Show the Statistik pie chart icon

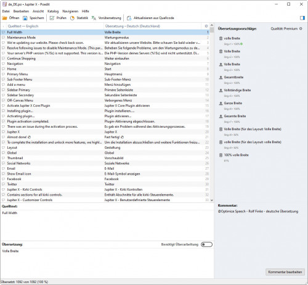click(x=72, y=18)
